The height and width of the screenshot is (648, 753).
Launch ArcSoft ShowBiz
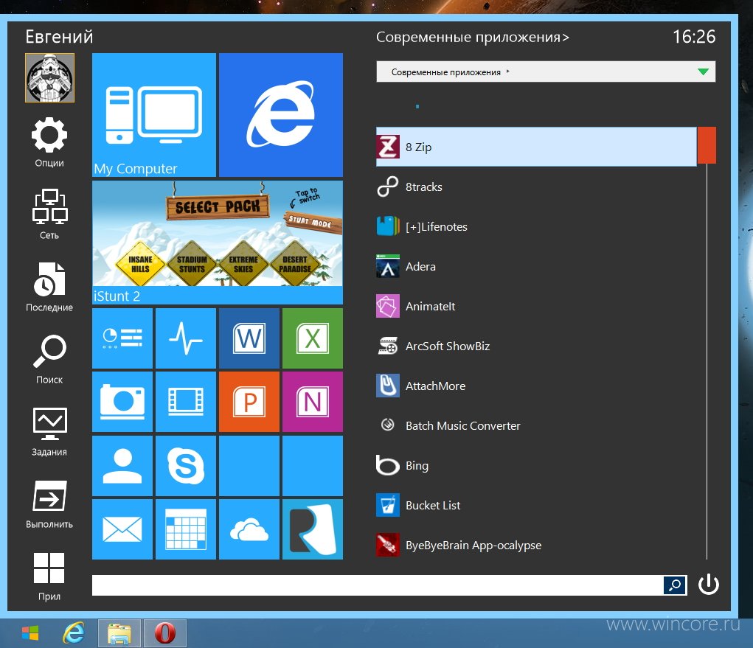[536, 346]
